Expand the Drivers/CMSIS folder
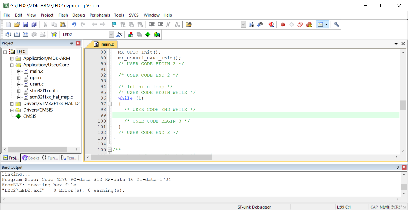408x210 pixels. click(12, 110)
